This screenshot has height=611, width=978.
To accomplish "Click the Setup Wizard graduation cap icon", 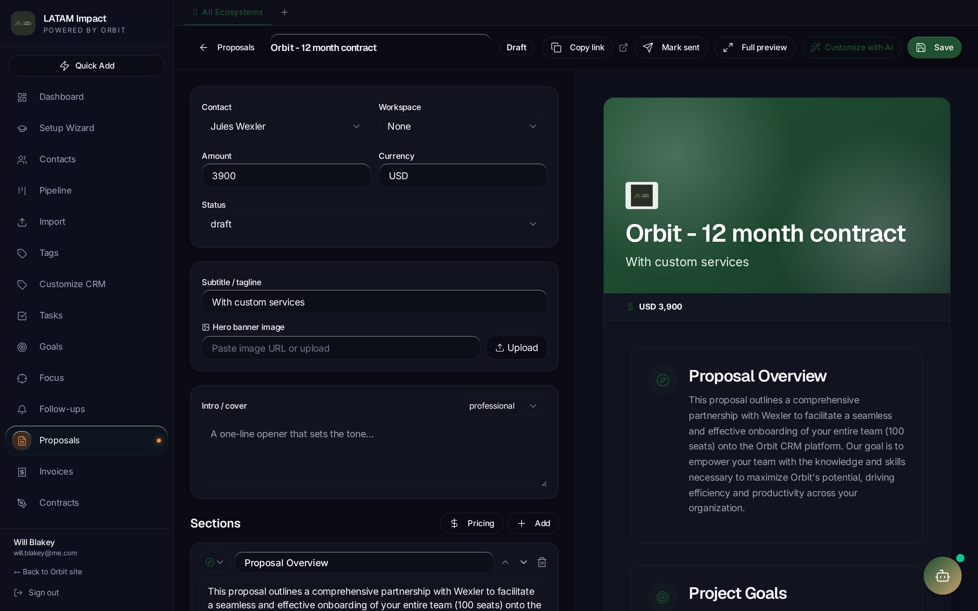I will pyautogui.click(x=22, y=128).
